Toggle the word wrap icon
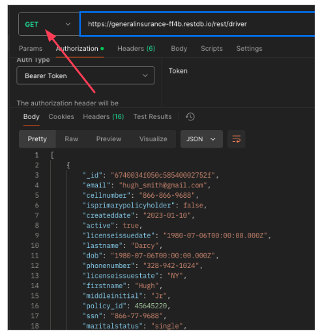The image size is (320, 335). 237,139
